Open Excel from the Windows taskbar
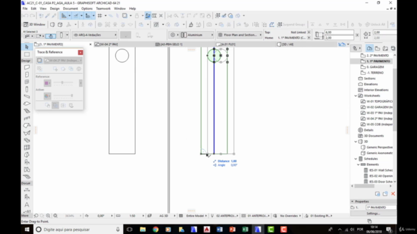 pyautogui.click(x=245, y=229)
